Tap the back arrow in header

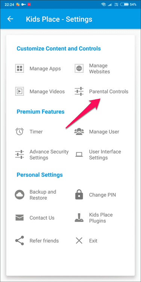(x=10, y=19)
